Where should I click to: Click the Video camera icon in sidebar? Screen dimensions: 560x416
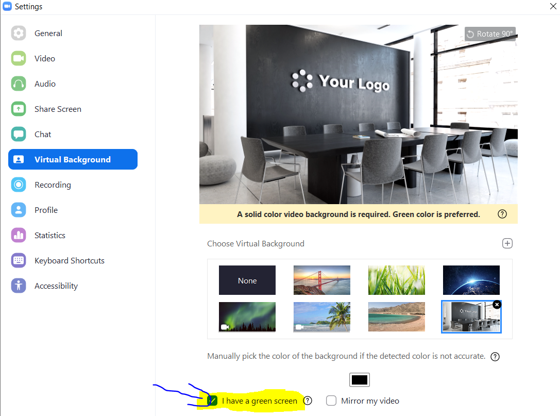tap(19, 59)
